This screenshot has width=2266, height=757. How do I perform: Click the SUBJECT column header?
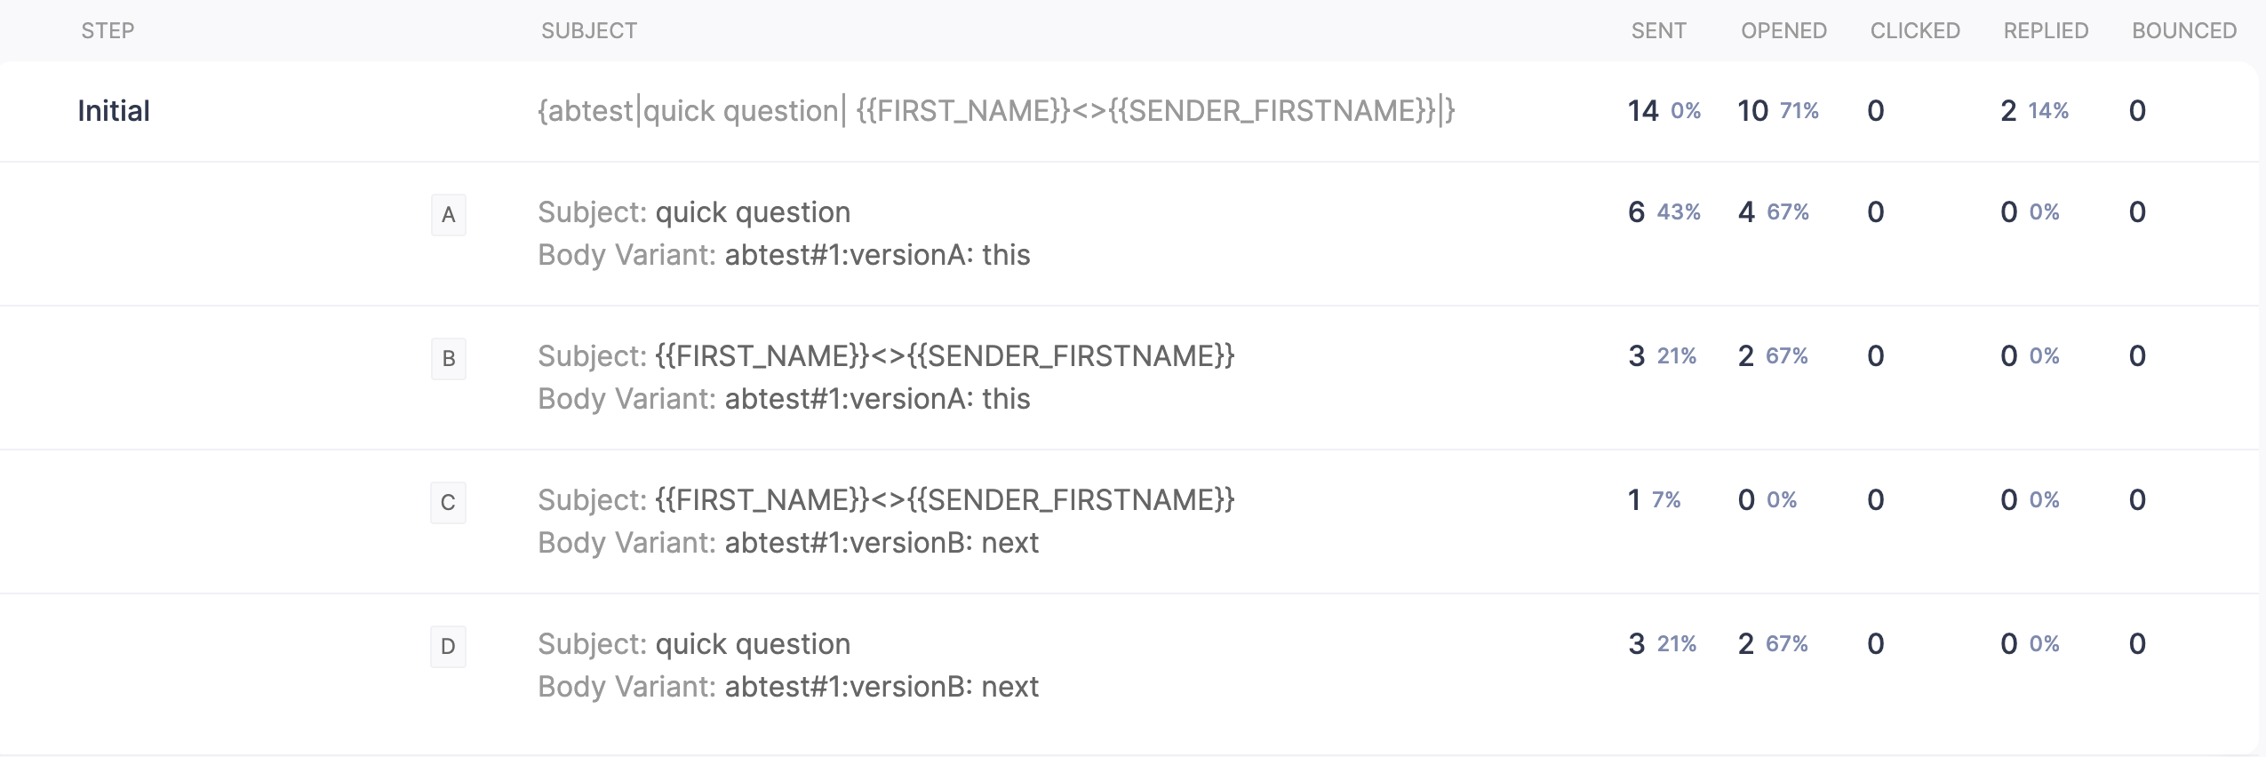pos(589,31)
